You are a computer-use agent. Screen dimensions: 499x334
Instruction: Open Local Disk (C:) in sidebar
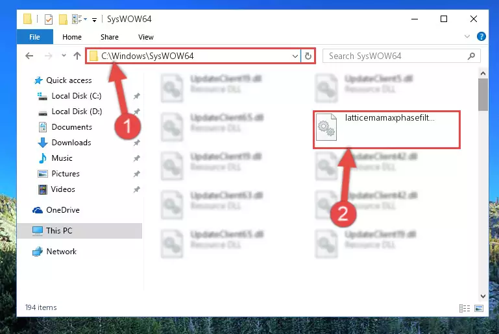click(77, 96)
